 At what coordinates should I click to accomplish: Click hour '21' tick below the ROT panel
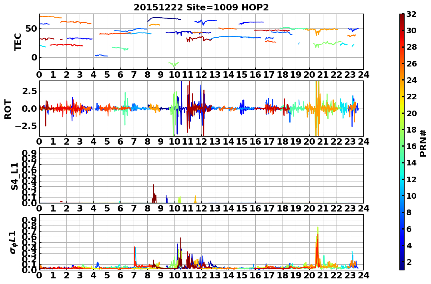(x=323, y=141)
